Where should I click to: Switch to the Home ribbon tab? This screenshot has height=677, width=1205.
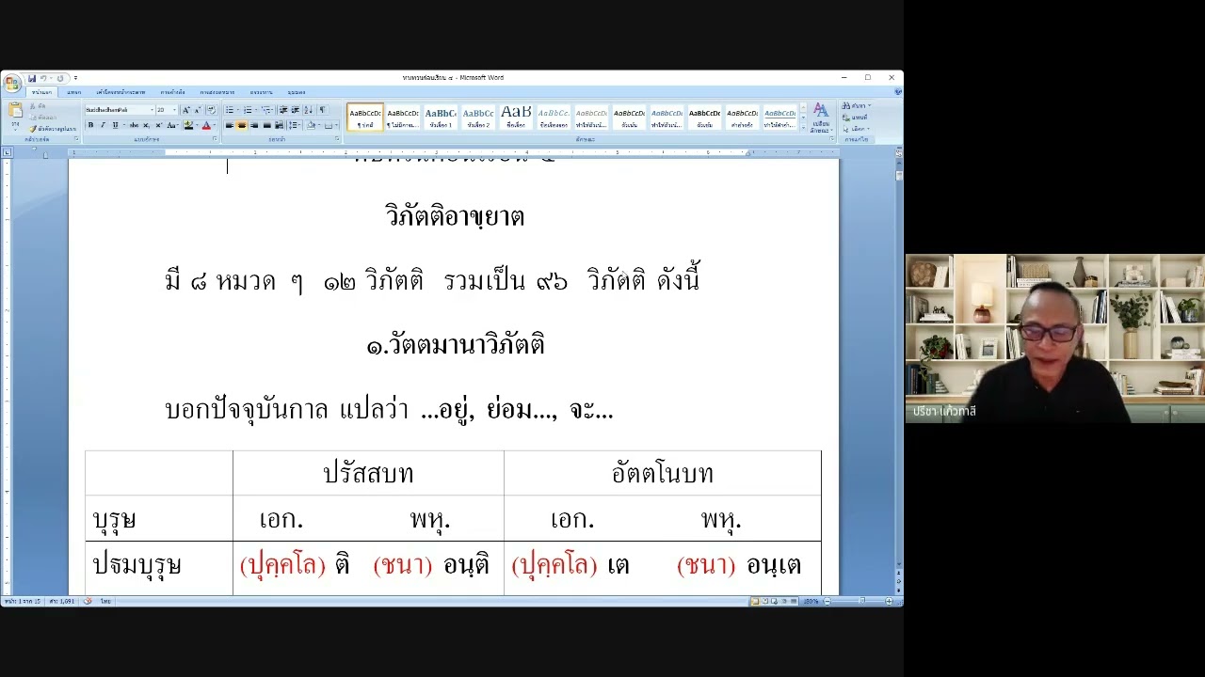(40, 92)
